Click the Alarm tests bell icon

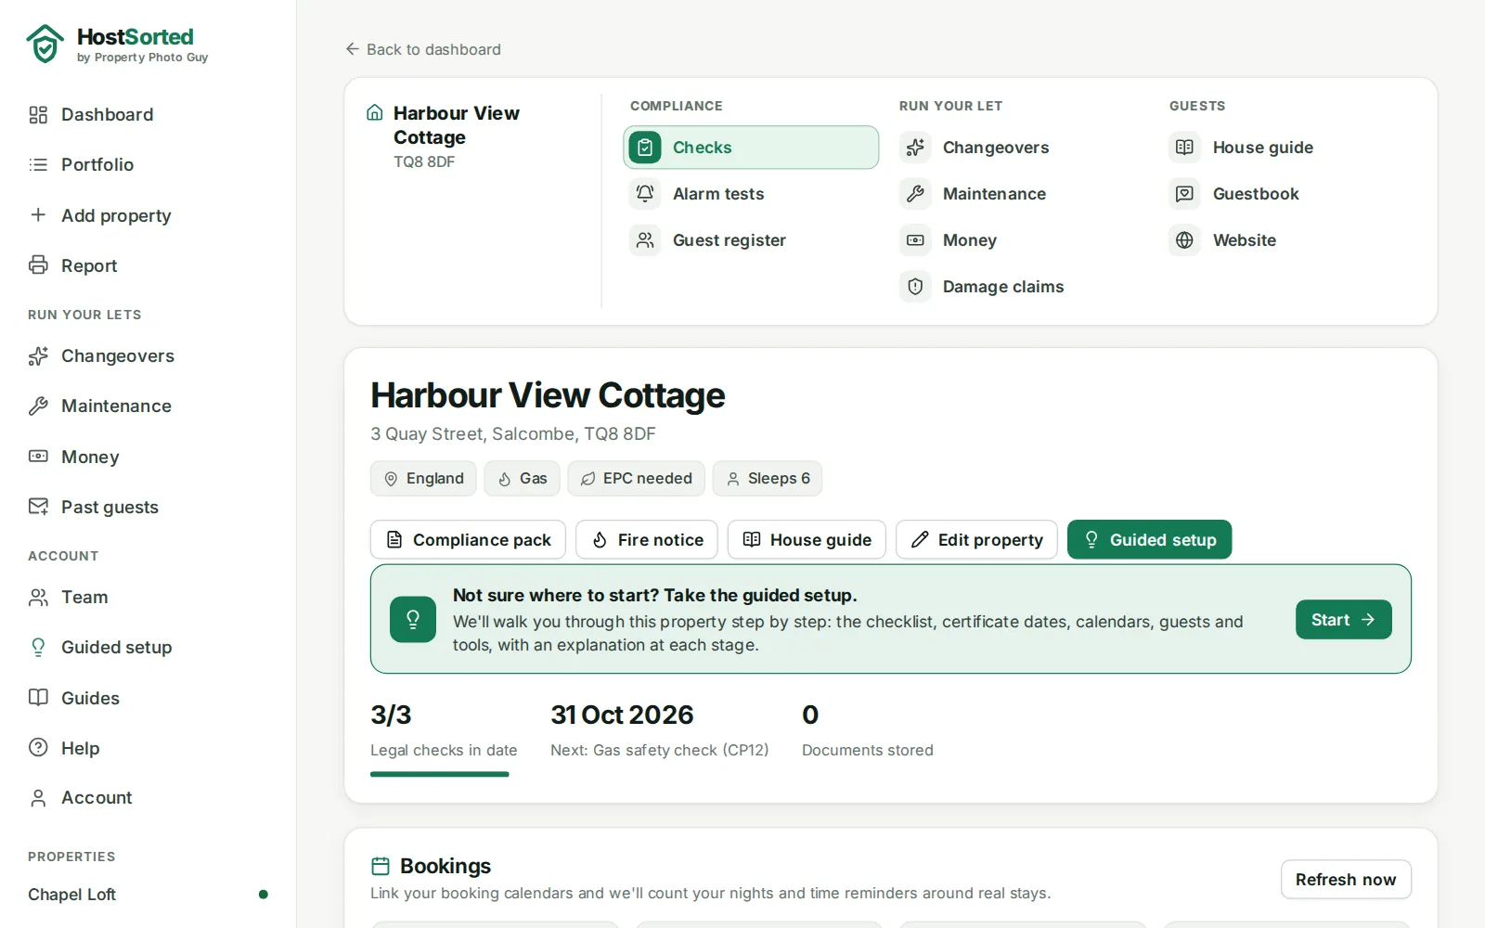645,193
